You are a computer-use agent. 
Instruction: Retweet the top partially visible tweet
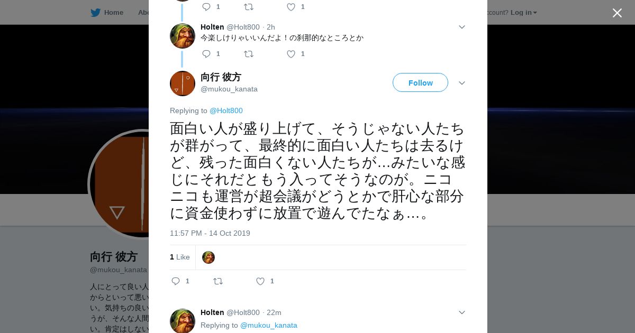(x=248, y=7)
